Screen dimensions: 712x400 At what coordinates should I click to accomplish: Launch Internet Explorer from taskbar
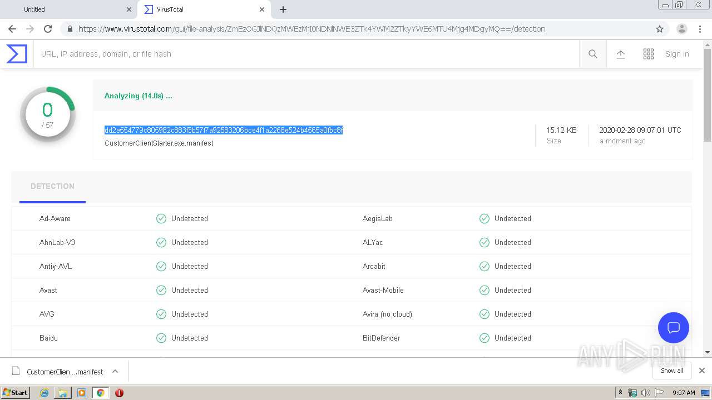point(44,393)
